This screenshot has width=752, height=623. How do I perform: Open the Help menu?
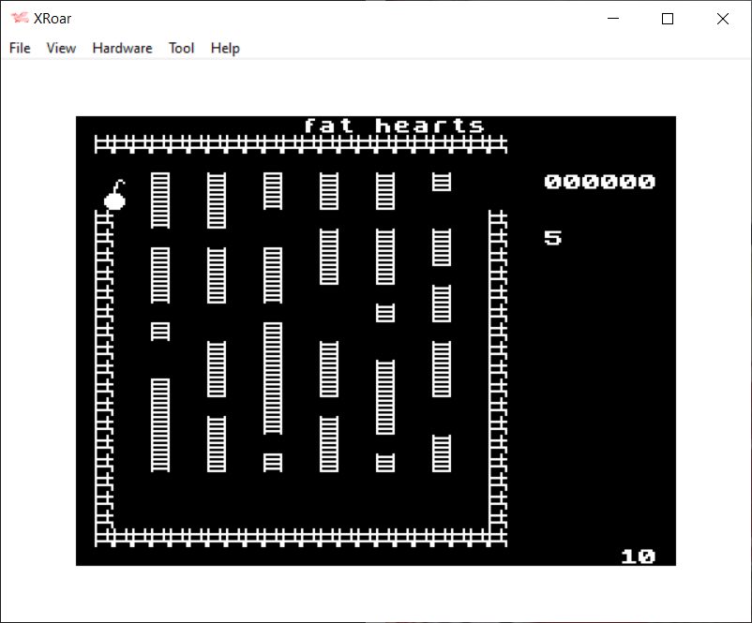(x=225, y=48)
